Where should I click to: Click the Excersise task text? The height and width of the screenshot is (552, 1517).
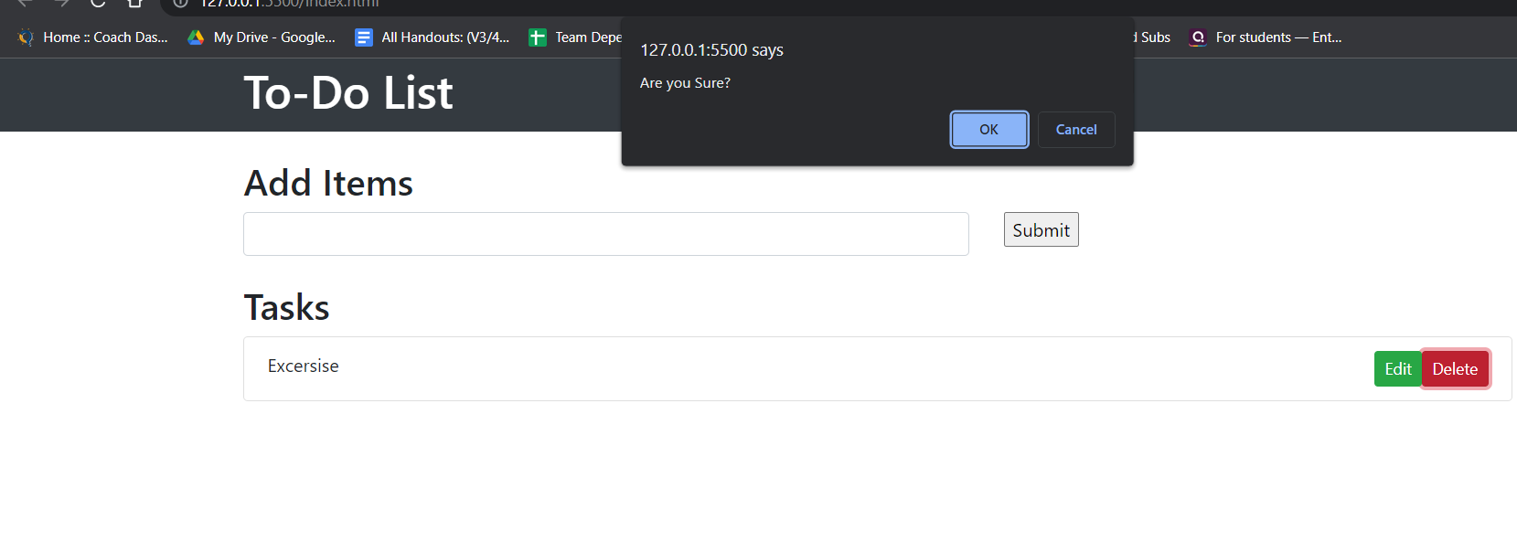(x=304, y=366)
